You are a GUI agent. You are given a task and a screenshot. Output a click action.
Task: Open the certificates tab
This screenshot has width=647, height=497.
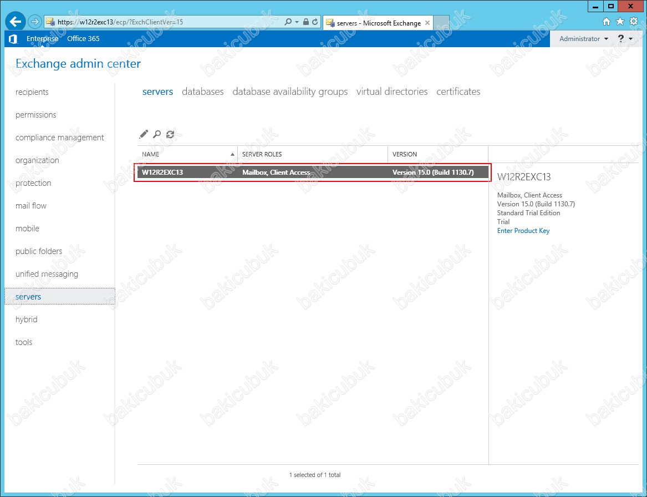click(458, 92)
